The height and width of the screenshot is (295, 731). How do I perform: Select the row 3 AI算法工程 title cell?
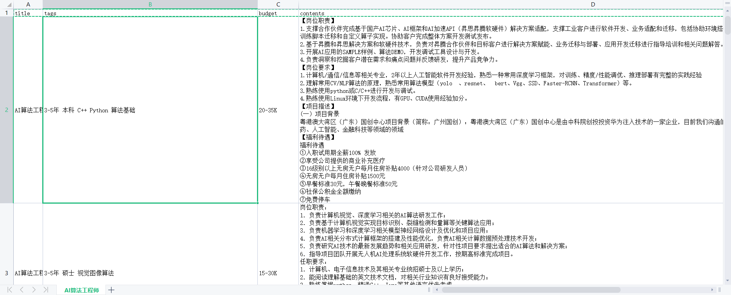28,244
